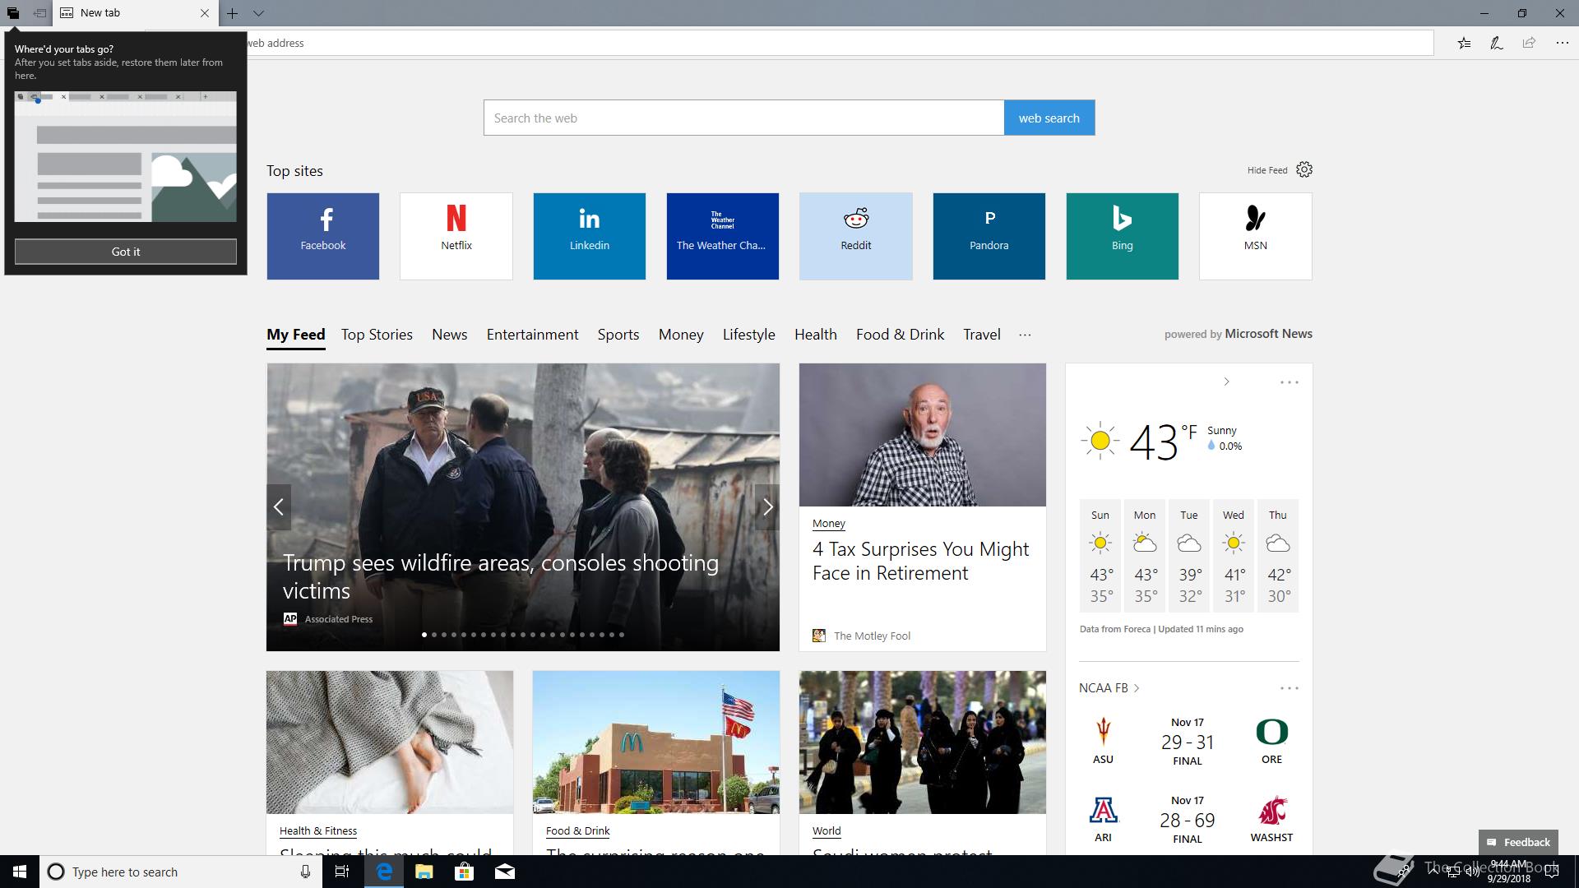This screenshot has width=1579, height=888.
Task: Show tab previews dropdown arrow
Action: (258, 13)
